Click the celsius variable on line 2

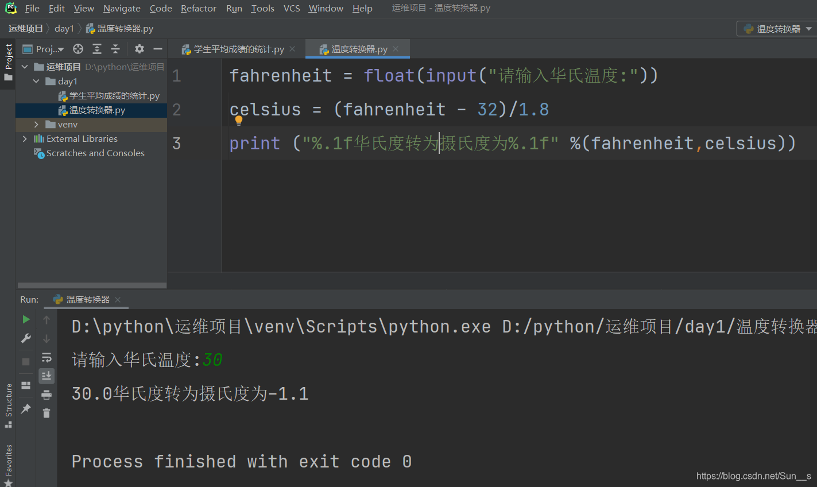(265, 109)
